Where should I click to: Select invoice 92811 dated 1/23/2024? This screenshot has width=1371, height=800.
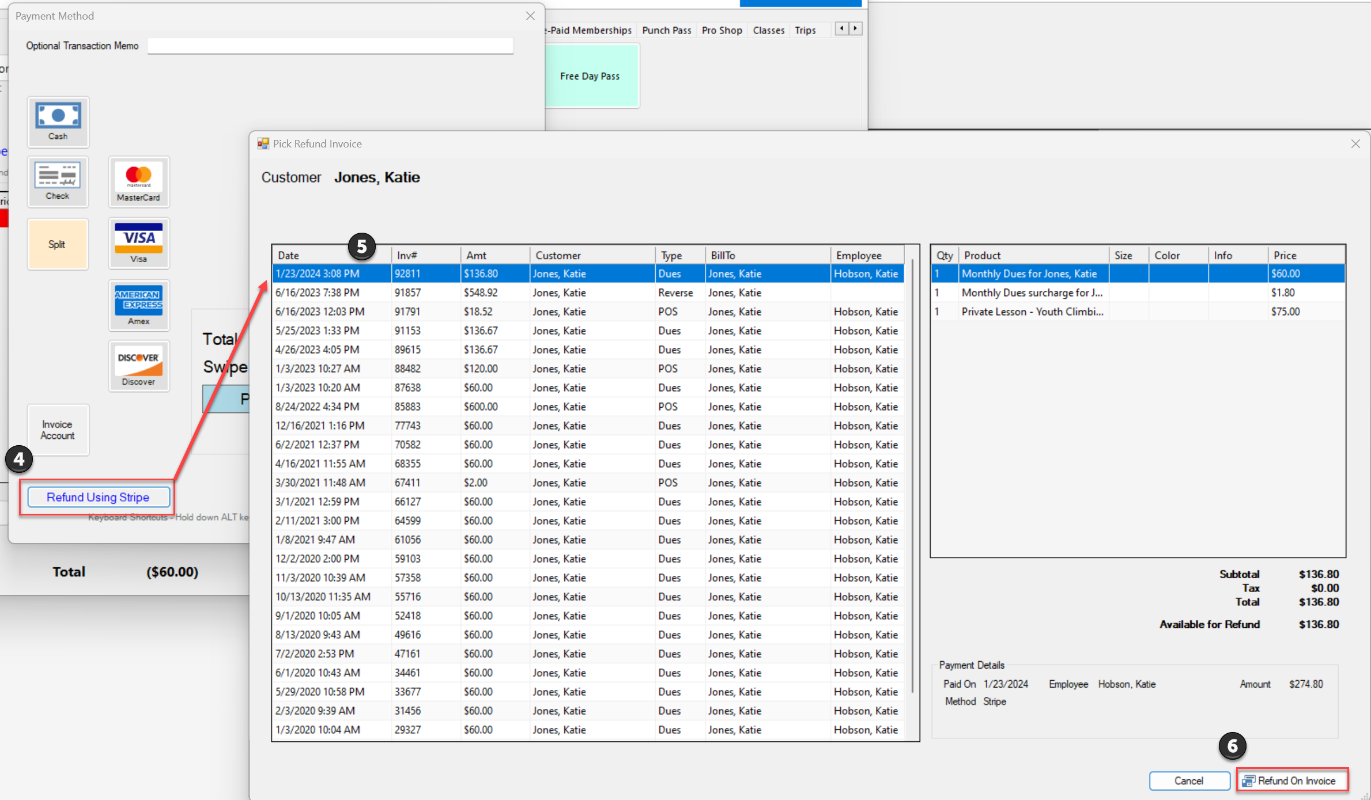pos(588,274)
